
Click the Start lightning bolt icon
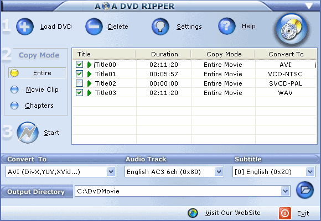(28, 133)
